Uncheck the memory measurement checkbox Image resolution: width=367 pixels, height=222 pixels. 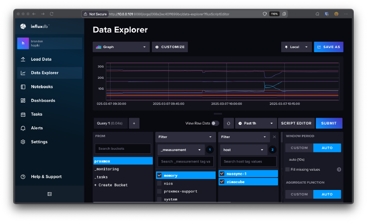coord(160,175)
